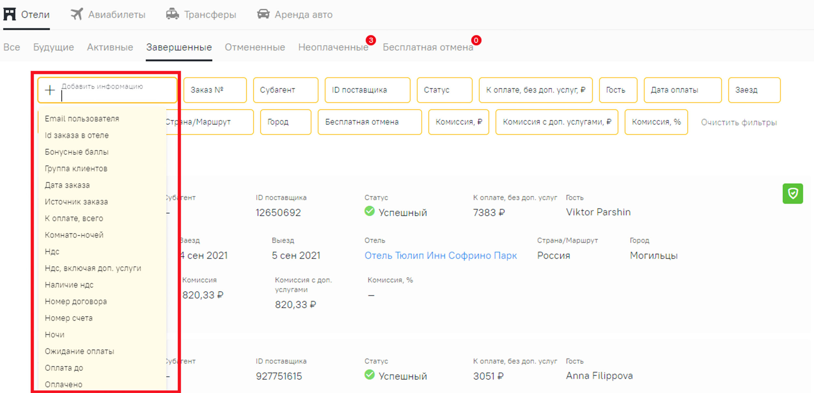
Task: Choose Email пользователя from the list
Action: pyautogui.click(x=82, y=119)
